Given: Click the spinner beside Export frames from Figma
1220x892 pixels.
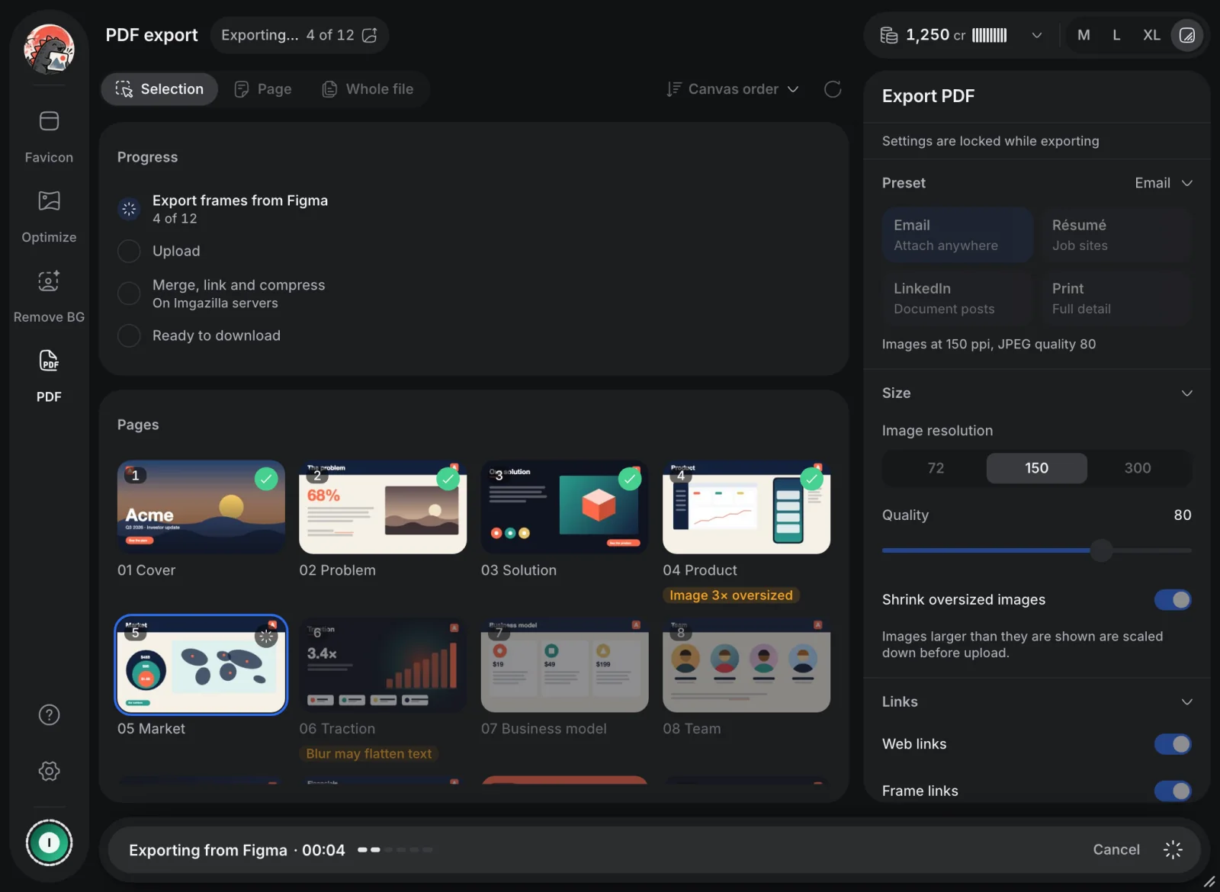Looking at the screenshot, I should click(x=129, y=209).
